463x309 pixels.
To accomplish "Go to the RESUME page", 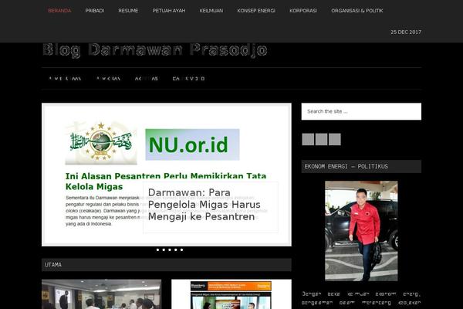I will click(128, 11).
